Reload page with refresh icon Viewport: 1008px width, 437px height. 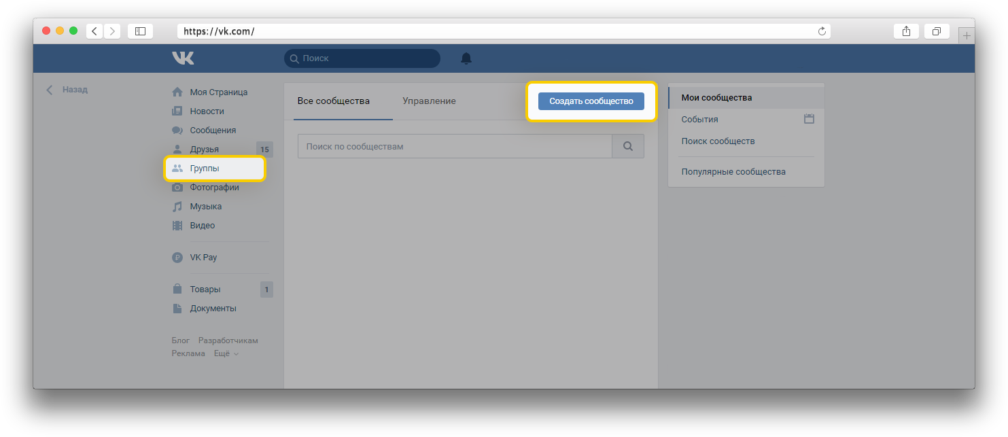click(822, 31)
